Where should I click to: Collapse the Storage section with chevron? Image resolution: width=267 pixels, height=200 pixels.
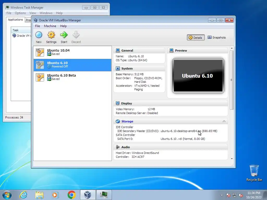point(224,121)
